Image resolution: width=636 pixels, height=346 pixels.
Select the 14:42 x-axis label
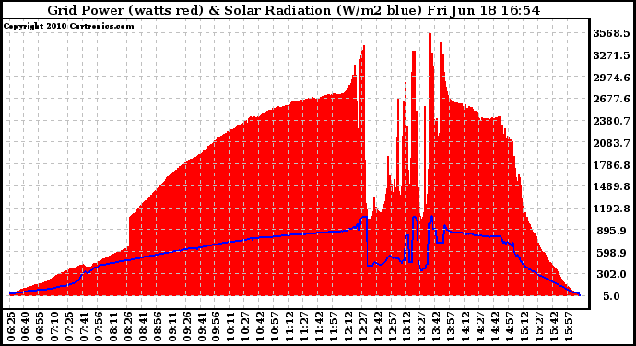[x=496, y=326]
